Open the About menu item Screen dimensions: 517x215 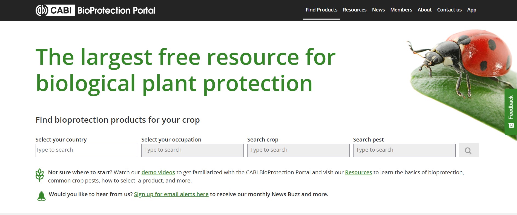pyautogui.click(x=424, y=10)
